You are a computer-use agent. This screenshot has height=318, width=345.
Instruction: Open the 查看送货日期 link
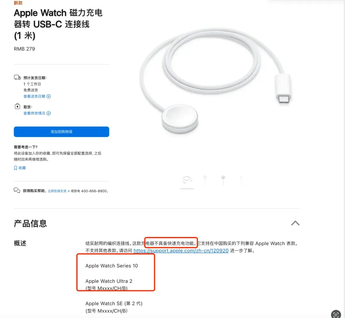pyautogui.click(x=34, y=96)
